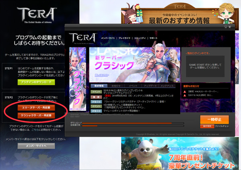Image resolution: width=241 pixels, height=170 pixels.
Task: Open the 7周年直前プレゼントチケット news entry
Action: tap(124, 106)
